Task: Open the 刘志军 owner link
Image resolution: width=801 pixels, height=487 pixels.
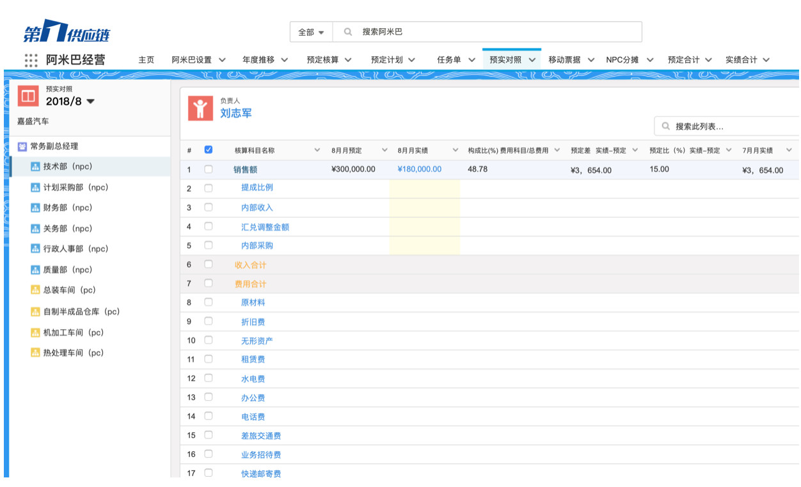Action: (x=236, y=113)
